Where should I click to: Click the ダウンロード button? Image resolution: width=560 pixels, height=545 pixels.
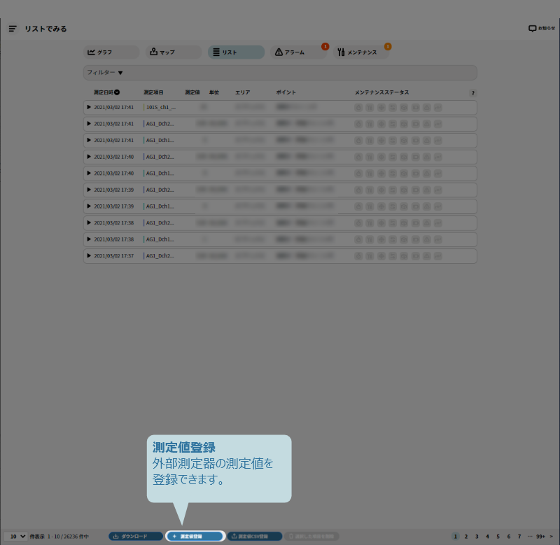136,536
